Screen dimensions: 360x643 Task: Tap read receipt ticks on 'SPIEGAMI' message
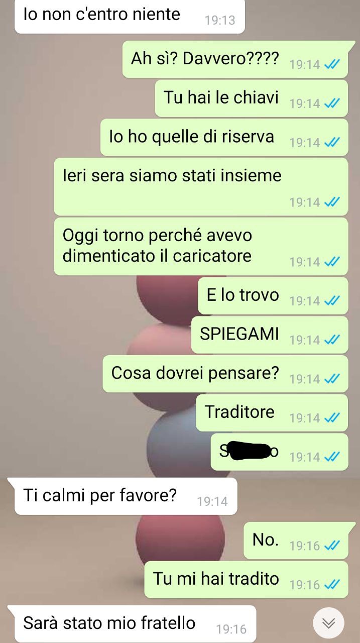click(x=332, y=340)
